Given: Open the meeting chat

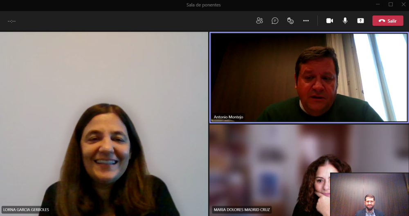Looking at the screenshot, I should coord(275,20).
